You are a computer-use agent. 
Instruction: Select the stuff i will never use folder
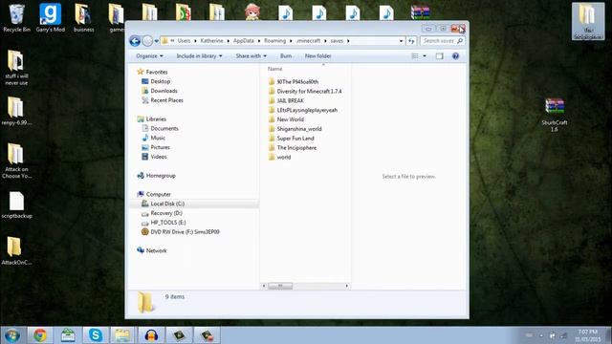coord(16,68)
